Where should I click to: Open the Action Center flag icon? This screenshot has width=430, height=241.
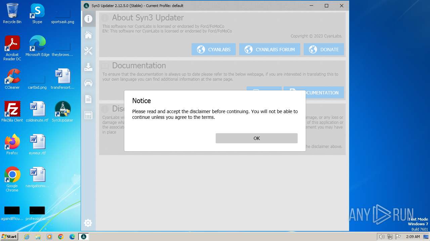(398, 237)
